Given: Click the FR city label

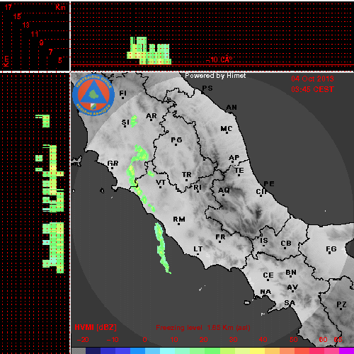Looking at the screenshot, I should [220, 236].
